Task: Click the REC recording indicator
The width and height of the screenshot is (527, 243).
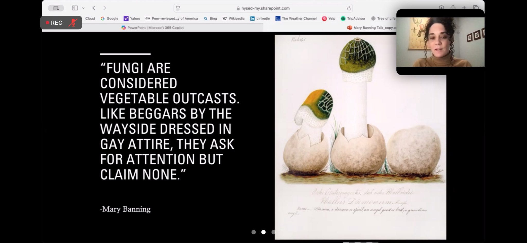Action: pyautogui.click(x=54, y=23)
